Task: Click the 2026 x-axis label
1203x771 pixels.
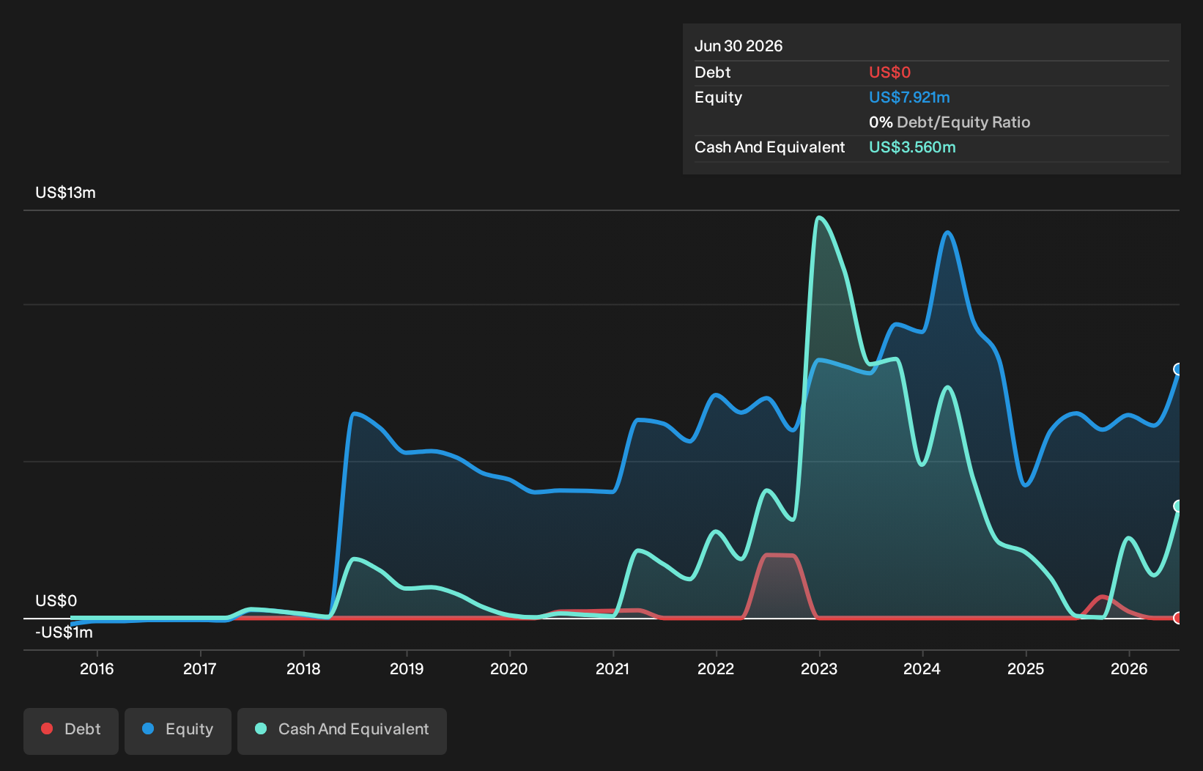Action: click(1129, 668)
